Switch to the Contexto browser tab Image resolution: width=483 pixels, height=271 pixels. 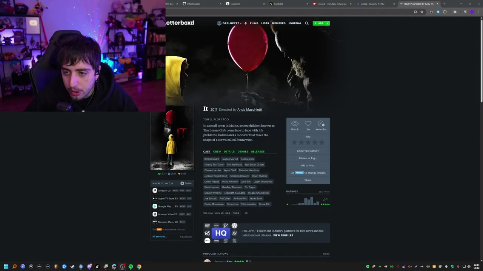coord(245,4)
